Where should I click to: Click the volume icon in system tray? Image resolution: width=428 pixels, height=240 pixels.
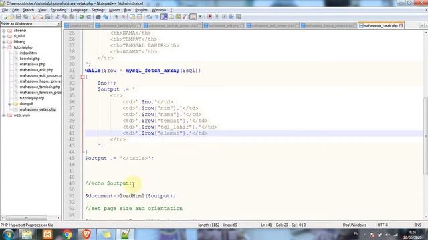pyautogui.click(x=387, y=235)
